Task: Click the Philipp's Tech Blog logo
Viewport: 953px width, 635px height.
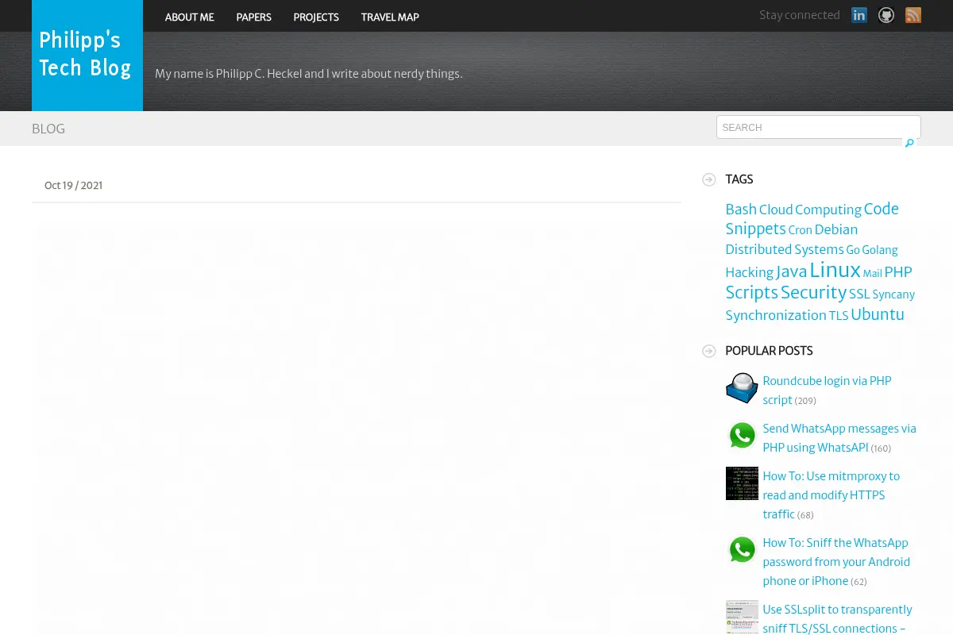Action: pyautogui.click(x=87, y=56)
